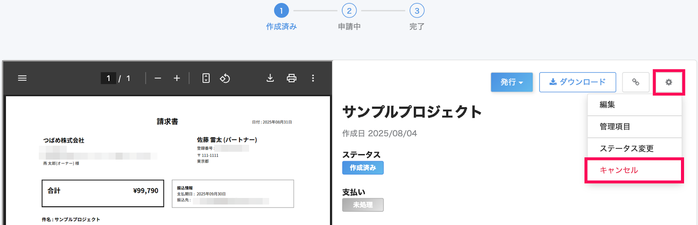Image resolution: width=698 pixels, height=225 pixels.
Task: Click the ¥99,790 total amount
Action: 146,191
